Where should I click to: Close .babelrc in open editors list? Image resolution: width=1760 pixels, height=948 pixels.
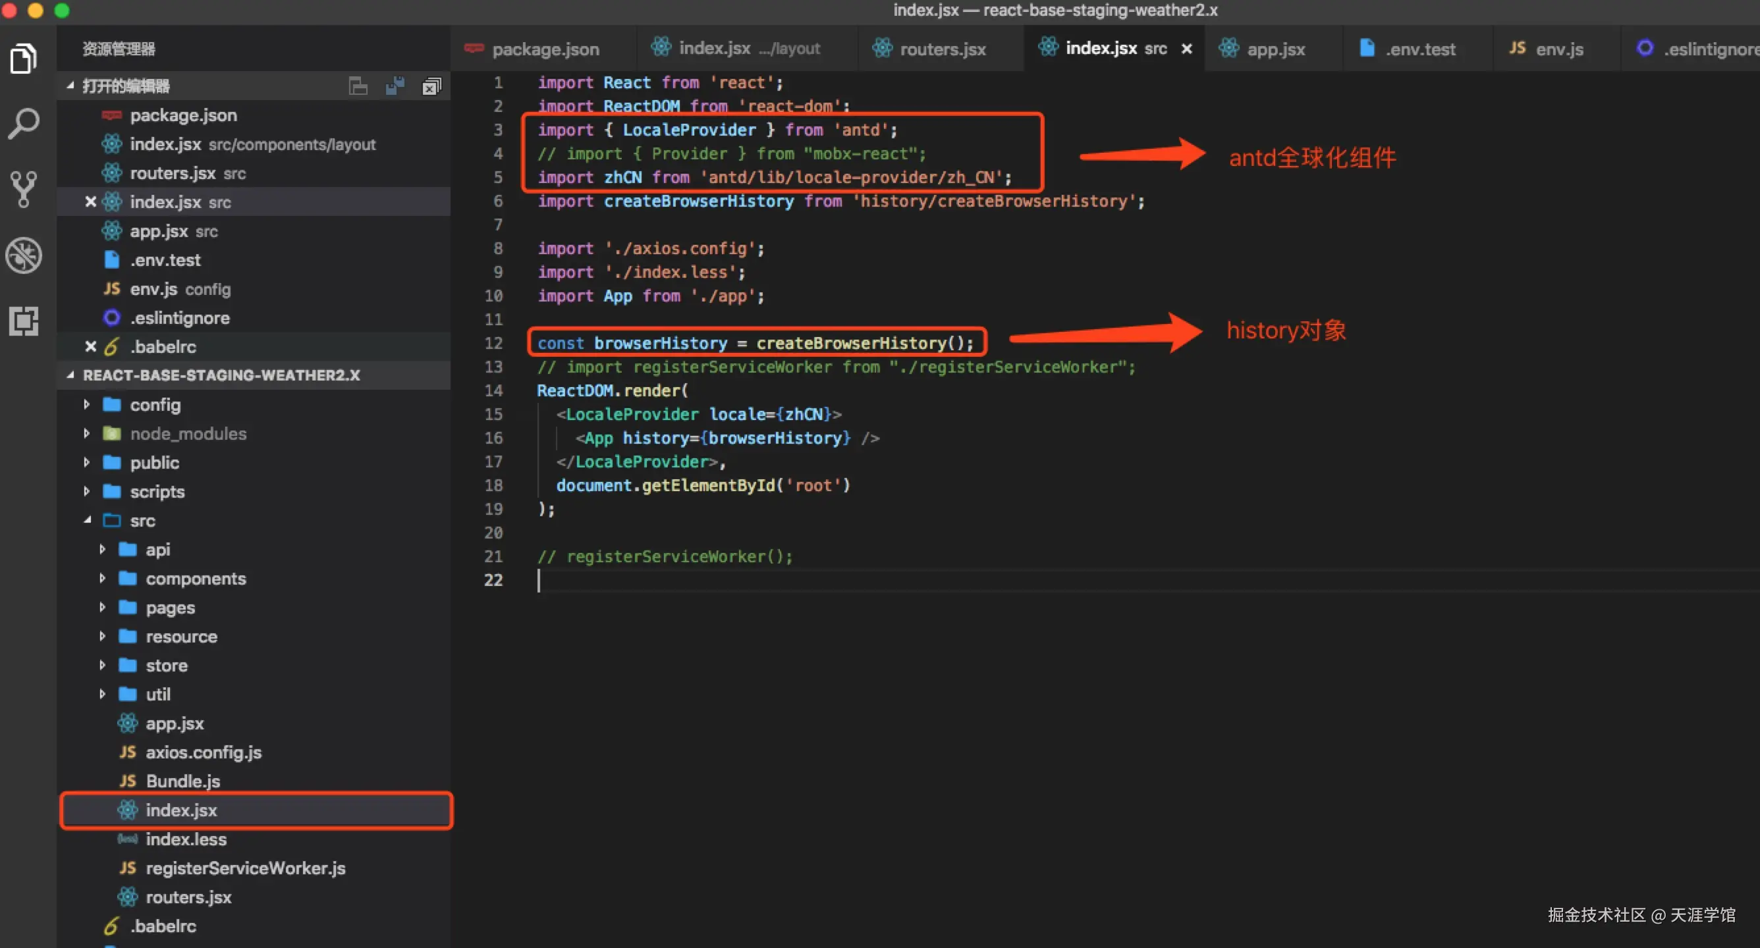click(x=90, y=346)
